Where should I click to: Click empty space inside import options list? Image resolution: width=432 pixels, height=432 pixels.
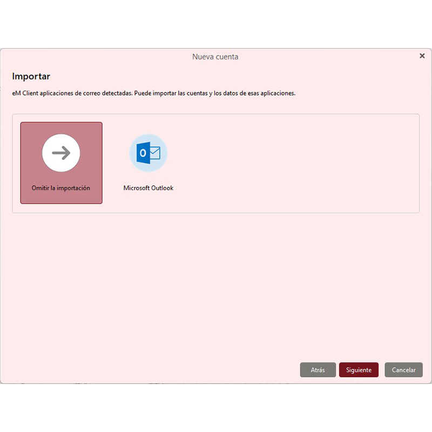297,162
